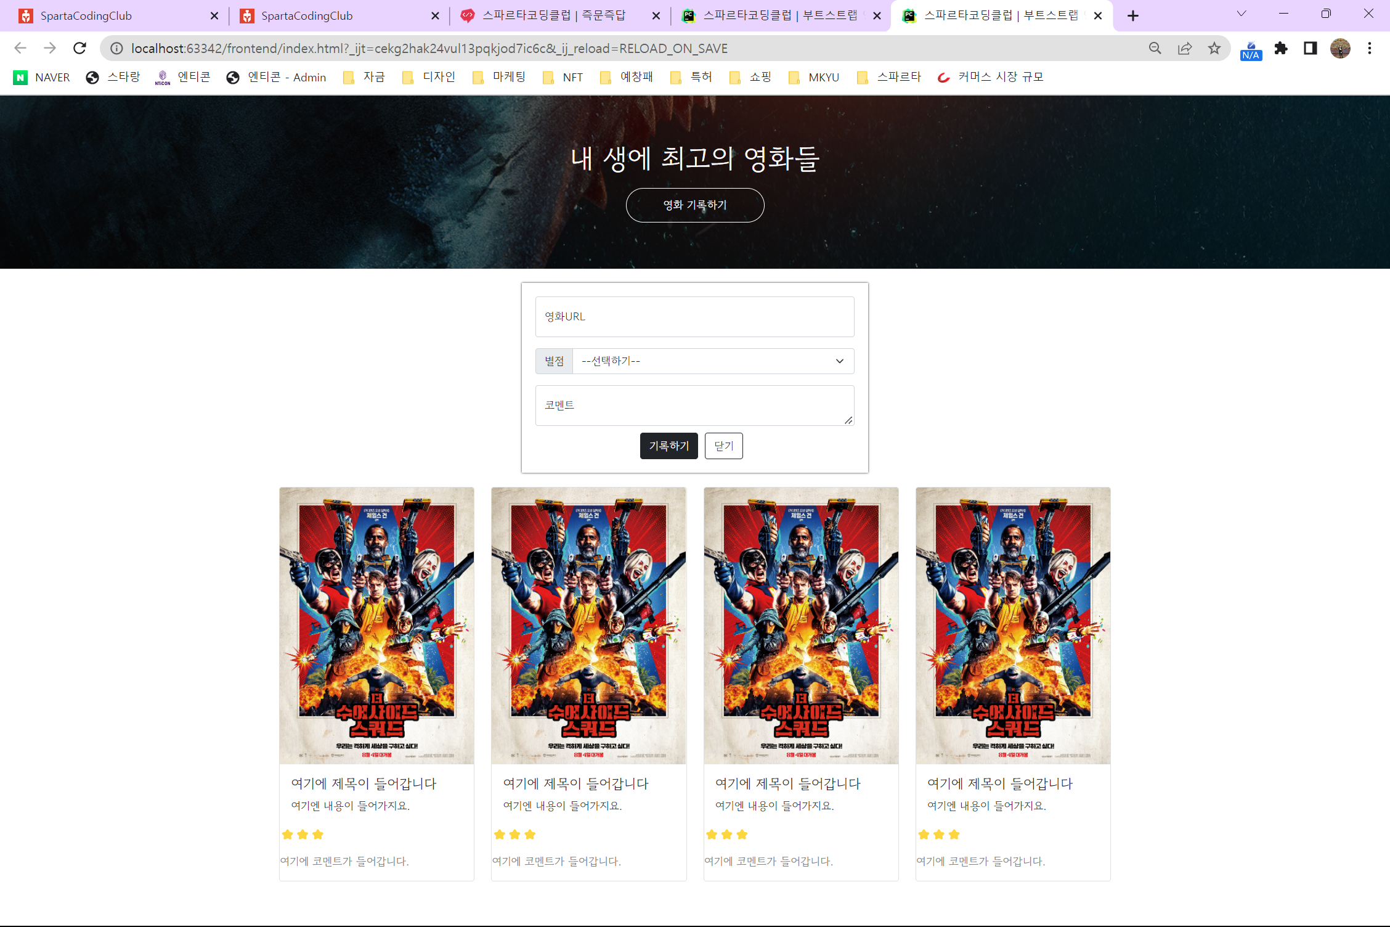This screenshot has width=1390, height=927.
Task: Reload the current page
Action: point(79,48)
